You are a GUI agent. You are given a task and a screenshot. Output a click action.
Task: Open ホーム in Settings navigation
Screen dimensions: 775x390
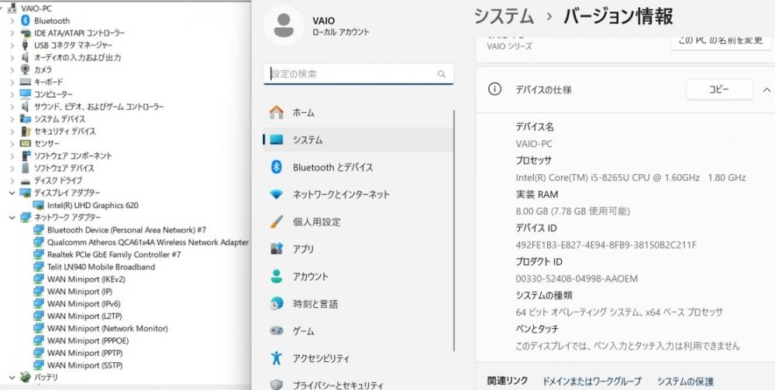(x=358, y=112)
